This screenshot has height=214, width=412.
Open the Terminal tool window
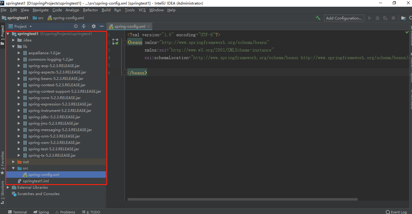(17, 212)
